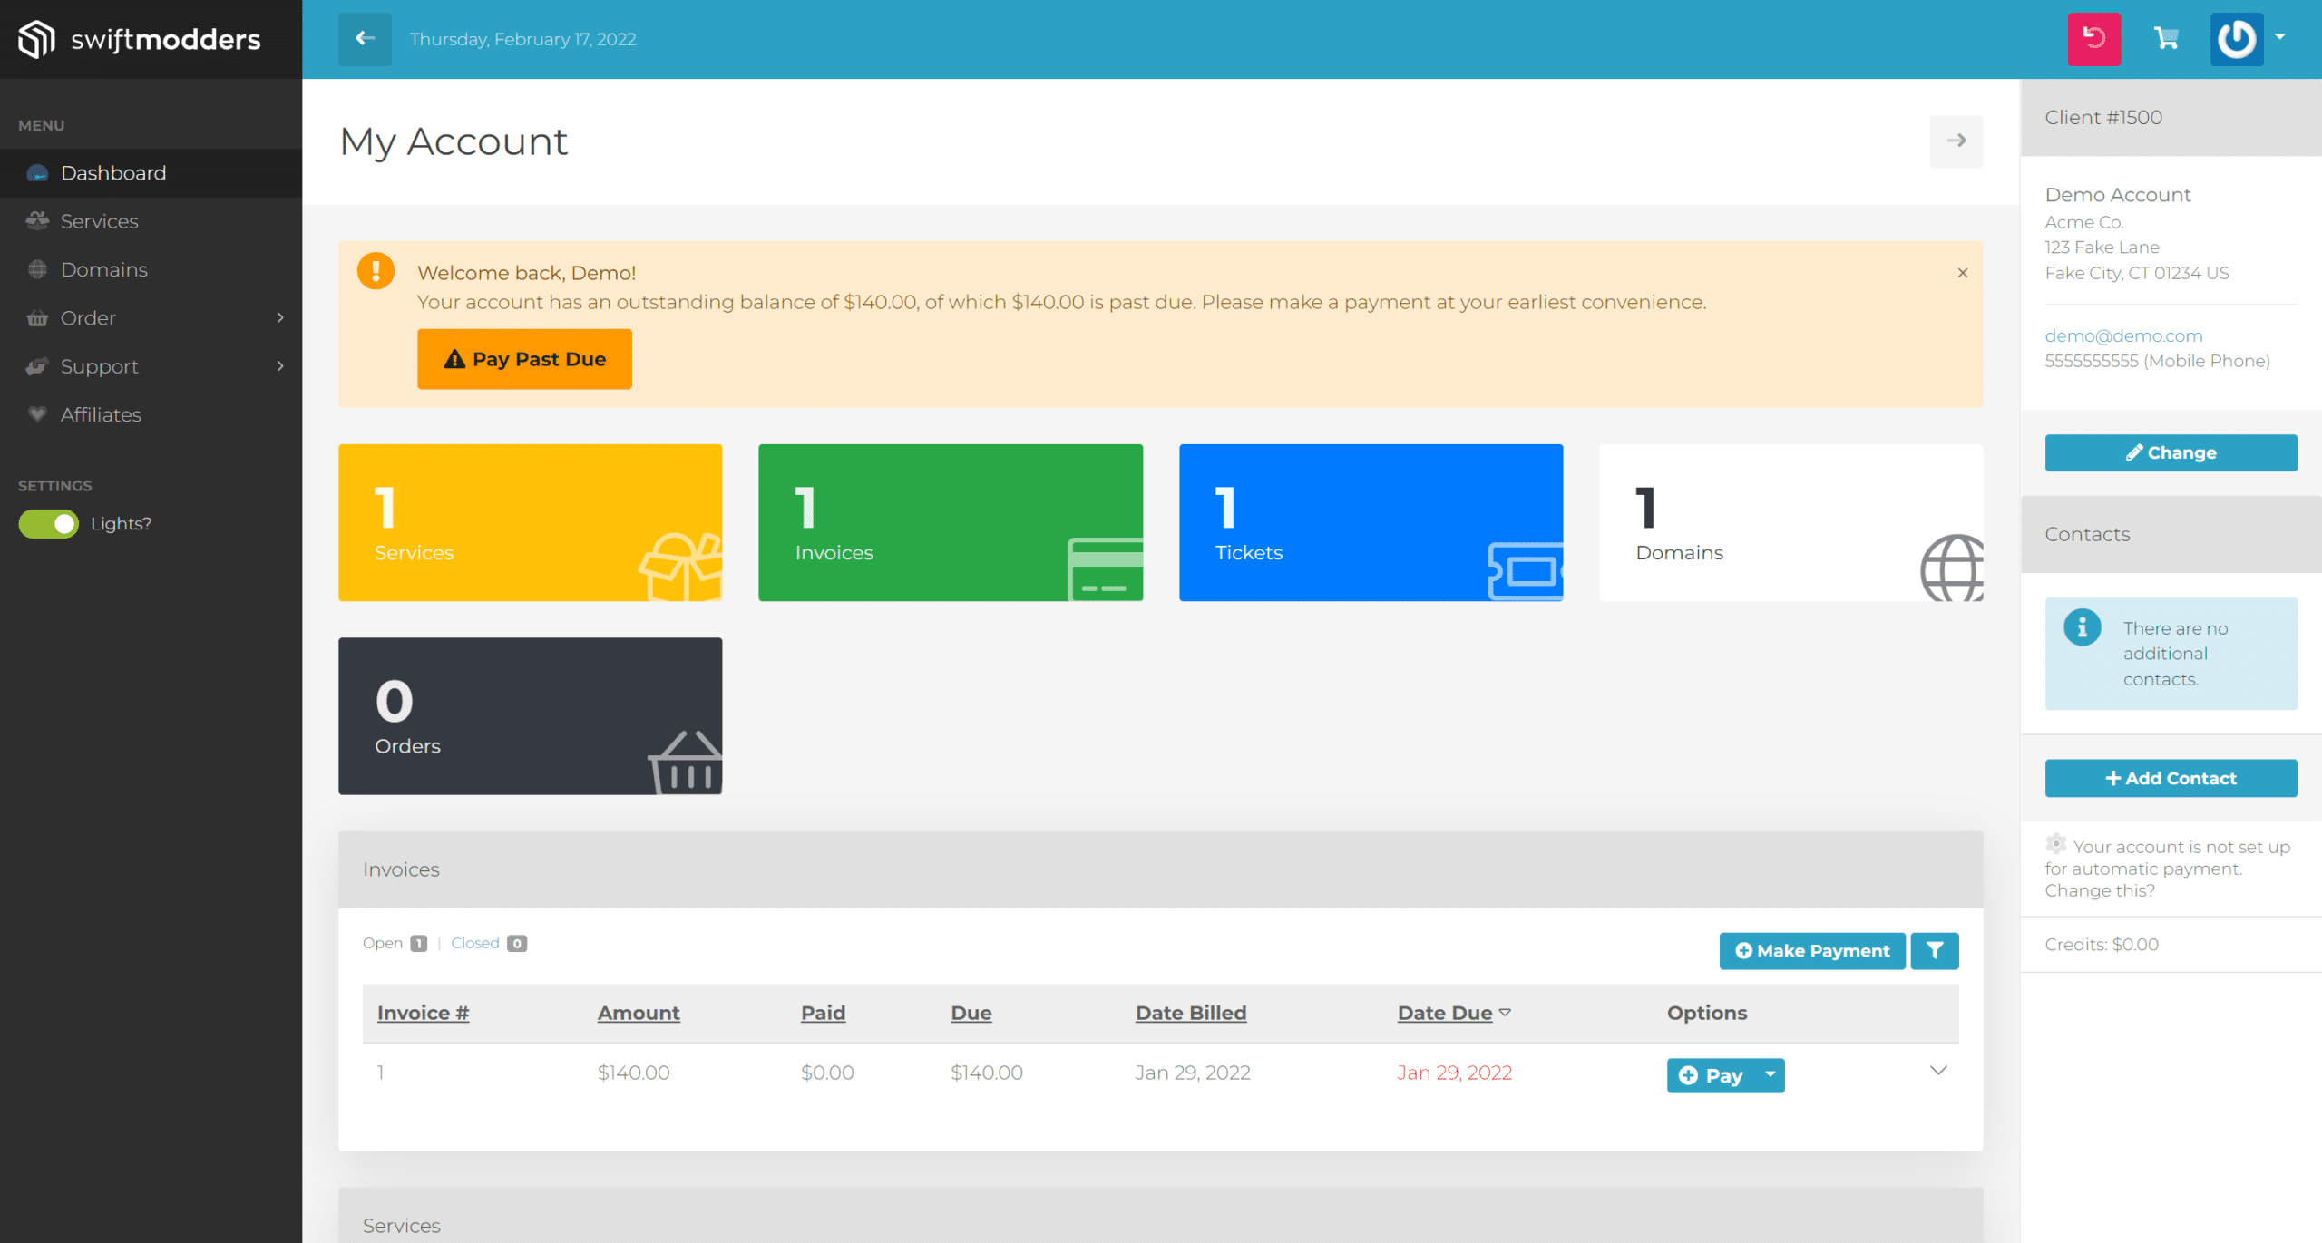Expand the Pay button dropdown arrow
Viewport: 2322px width, 1243px height.
1769,1074
